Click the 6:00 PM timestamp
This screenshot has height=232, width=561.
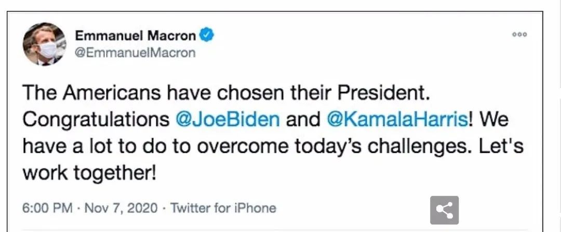pos(47,208)
